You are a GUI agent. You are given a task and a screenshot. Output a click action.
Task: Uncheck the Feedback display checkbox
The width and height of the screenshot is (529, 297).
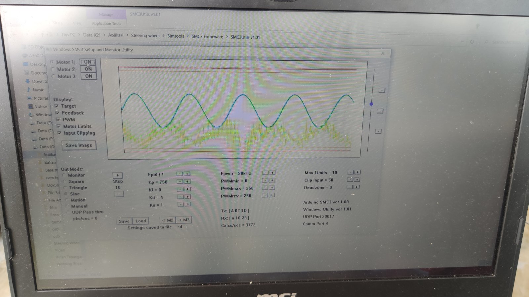tap(58, 113)
